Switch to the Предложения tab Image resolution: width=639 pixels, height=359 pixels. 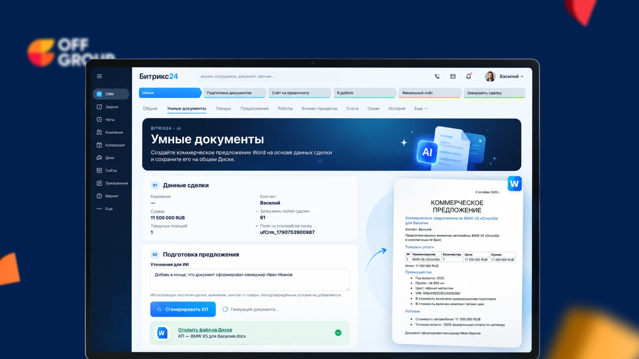coord(254,109)
